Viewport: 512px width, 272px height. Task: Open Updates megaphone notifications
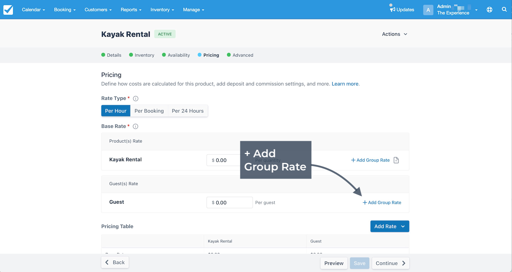[x=402, y=9]
